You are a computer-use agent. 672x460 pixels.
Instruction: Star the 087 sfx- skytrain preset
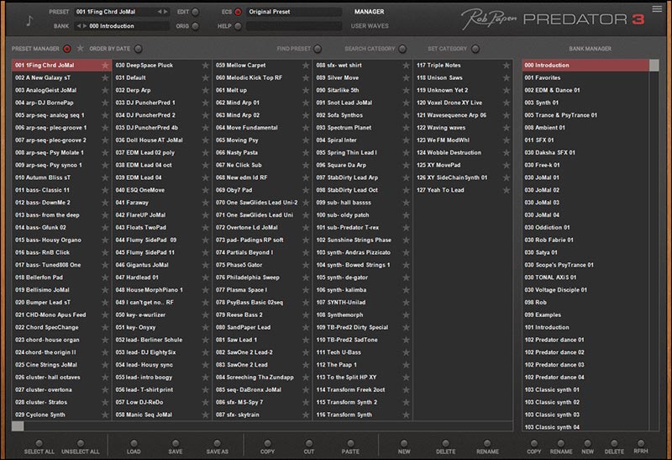point(306,415)
